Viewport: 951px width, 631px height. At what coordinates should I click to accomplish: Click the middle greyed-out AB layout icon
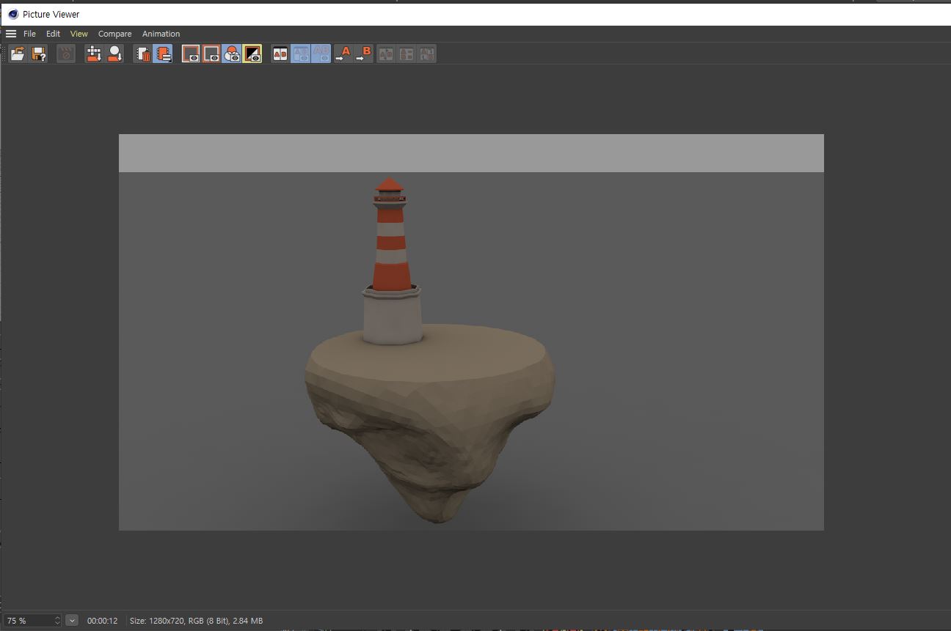click(406, 53)
